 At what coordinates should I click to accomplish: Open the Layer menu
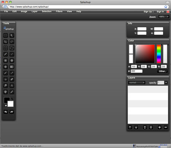click(35, 11)
